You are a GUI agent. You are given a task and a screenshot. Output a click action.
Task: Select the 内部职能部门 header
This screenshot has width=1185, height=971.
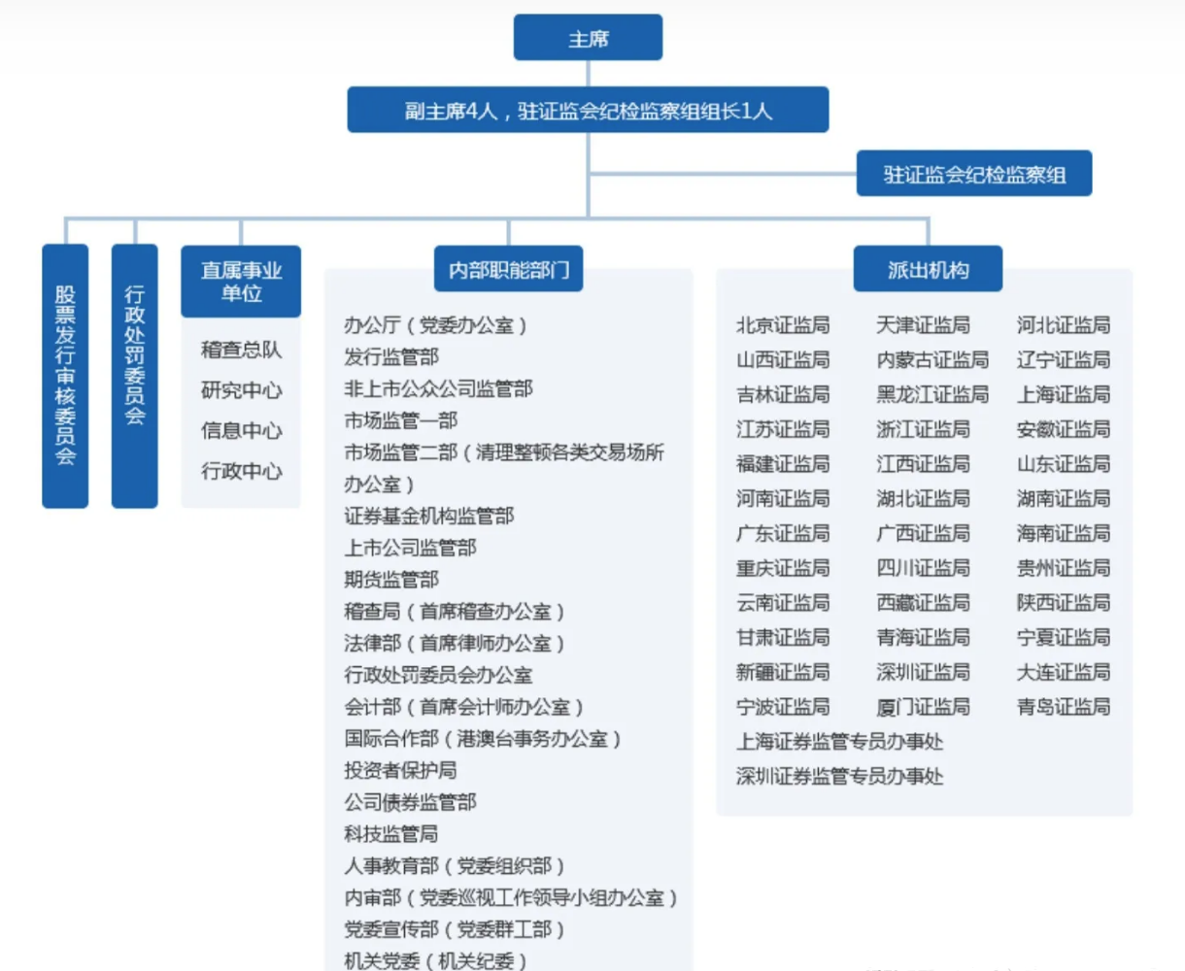point(509,269)
